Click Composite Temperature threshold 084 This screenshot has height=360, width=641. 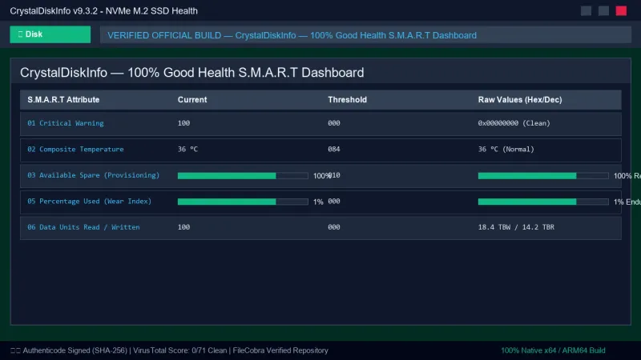pyautogui.click(x=334, y=149)
